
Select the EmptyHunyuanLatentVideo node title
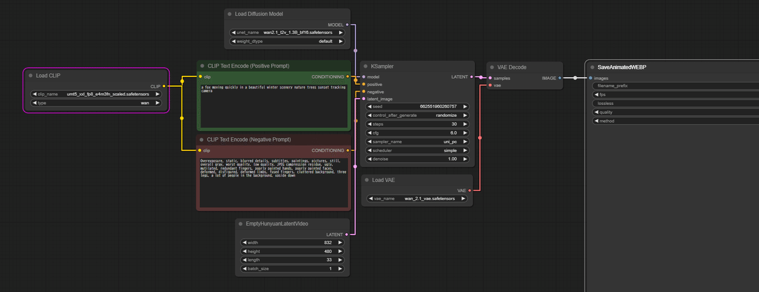[x=276, y=224]
